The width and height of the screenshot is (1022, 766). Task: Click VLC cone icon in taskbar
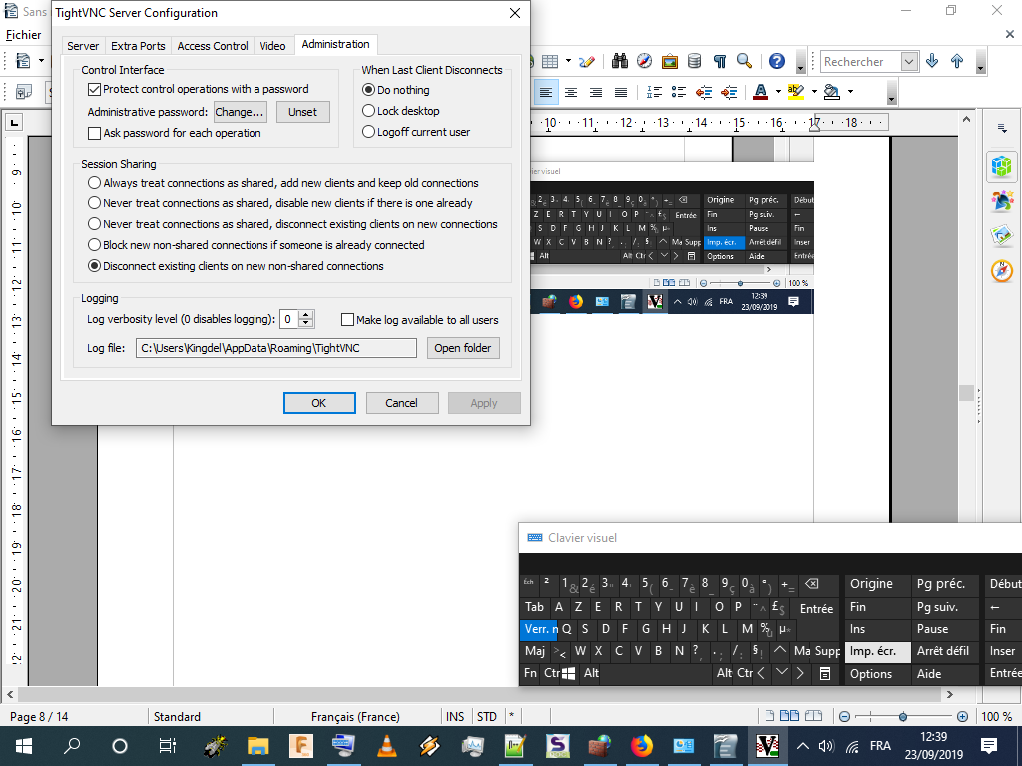387,746
